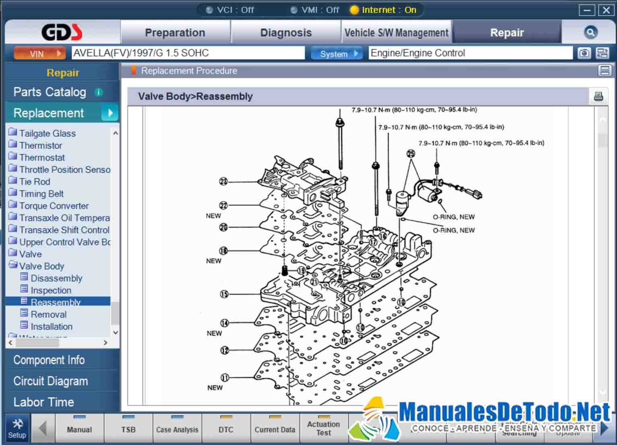Click the VIN button
This screenshot has width=617, height=445.
(39, 53)
